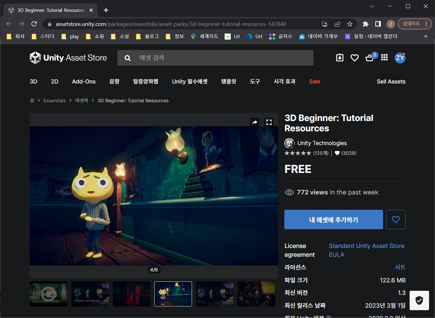Click the search magnifier icon

point(127,58)
